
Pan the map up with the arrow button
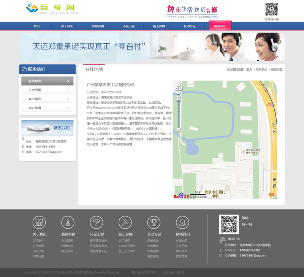[x=179, y=84]
